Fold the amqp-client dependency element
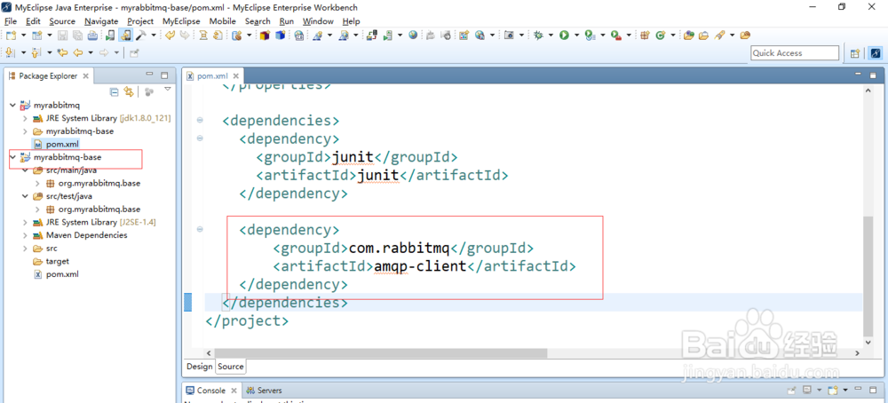The image size is (888, 403). [x=199, y=229]
